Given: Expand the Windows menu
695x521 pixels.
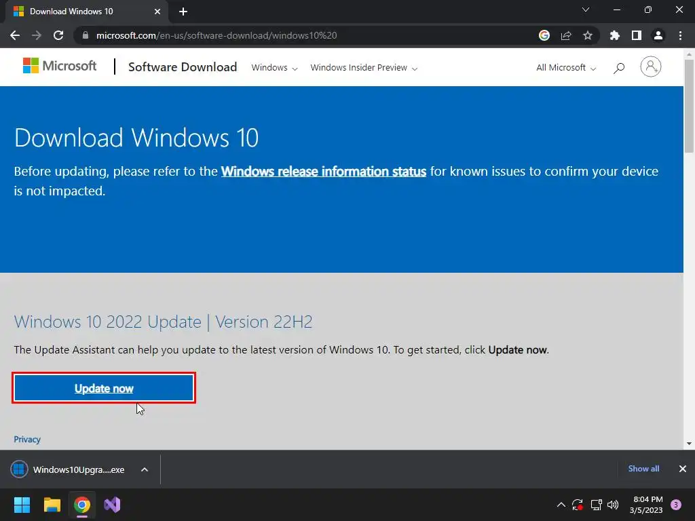Looking at the screenshot, I should pyautogui.click(x=274, y=67).
